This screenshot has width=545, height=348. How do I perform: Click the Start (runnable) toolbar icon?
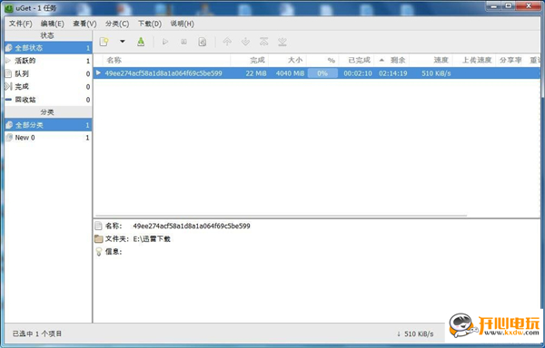tap(165, 42)
